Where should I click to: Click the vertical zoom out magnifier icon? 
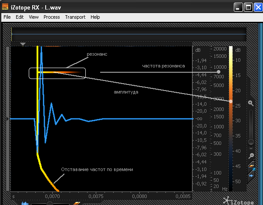pos(251,155)
